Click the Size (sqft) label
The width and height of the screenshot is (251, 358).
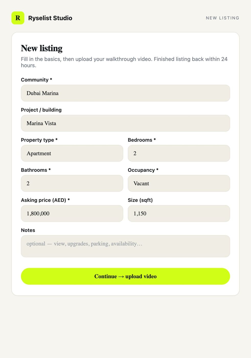140,200
